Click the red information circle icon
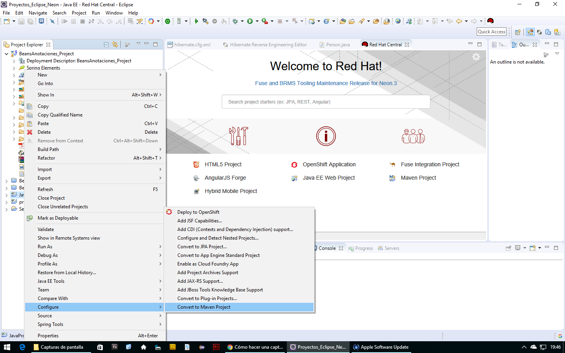This screenshot has width=565, height=353. (x=326, y=136)
